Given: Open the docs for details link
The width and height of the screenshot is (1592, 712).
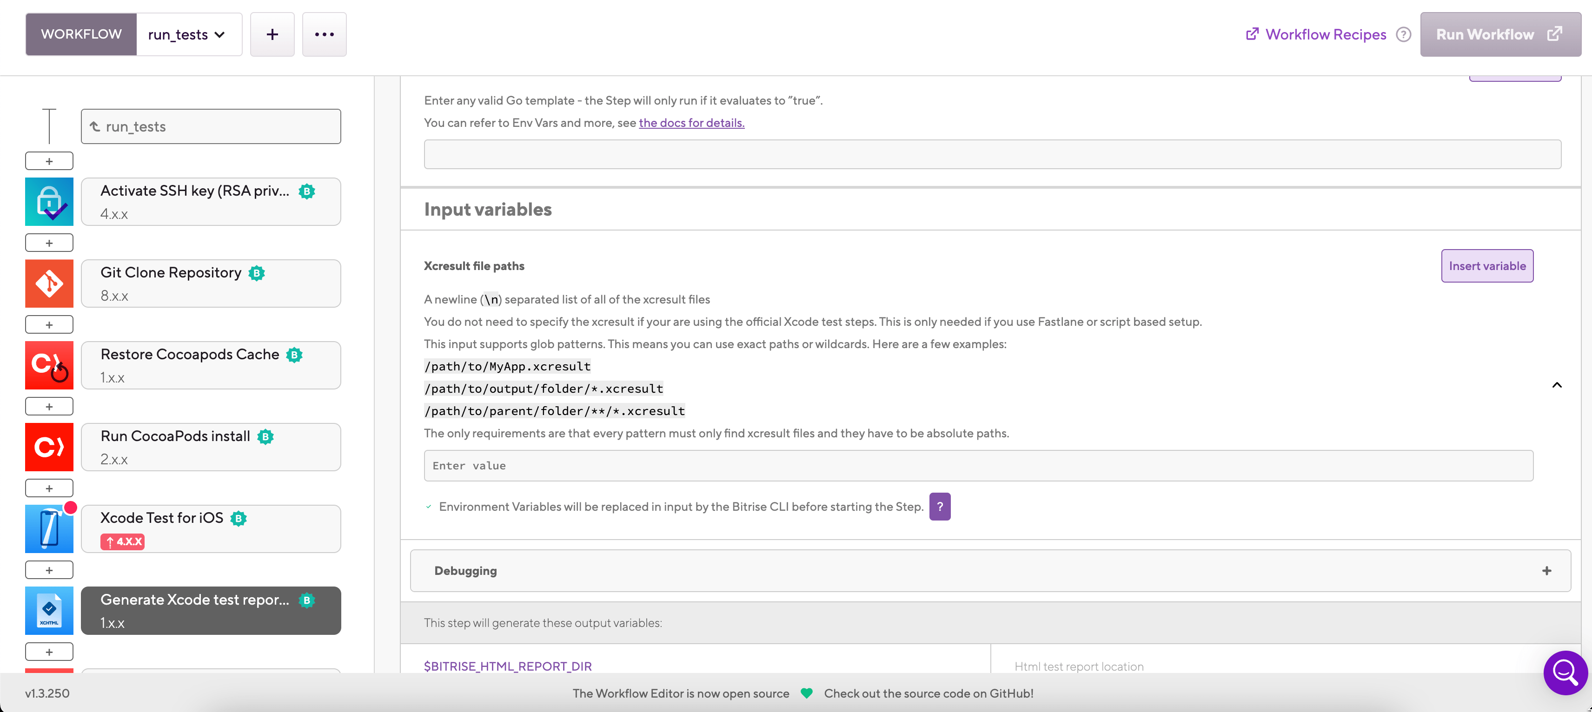Looking at the screenshot, I should click(691, 122).
